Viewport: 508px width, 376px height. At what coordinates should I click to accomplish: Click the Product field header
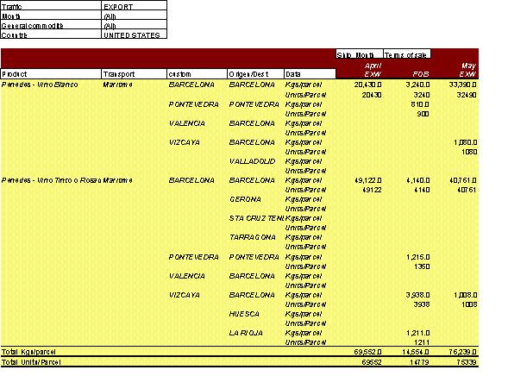tap(51, 74)
